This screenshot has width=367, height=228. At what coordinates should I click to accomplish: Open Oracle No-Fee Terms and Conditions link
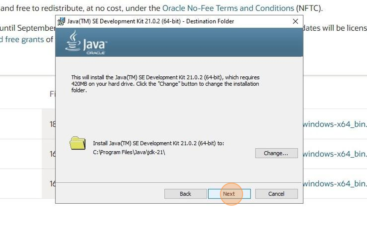click(x=228, y=8)
